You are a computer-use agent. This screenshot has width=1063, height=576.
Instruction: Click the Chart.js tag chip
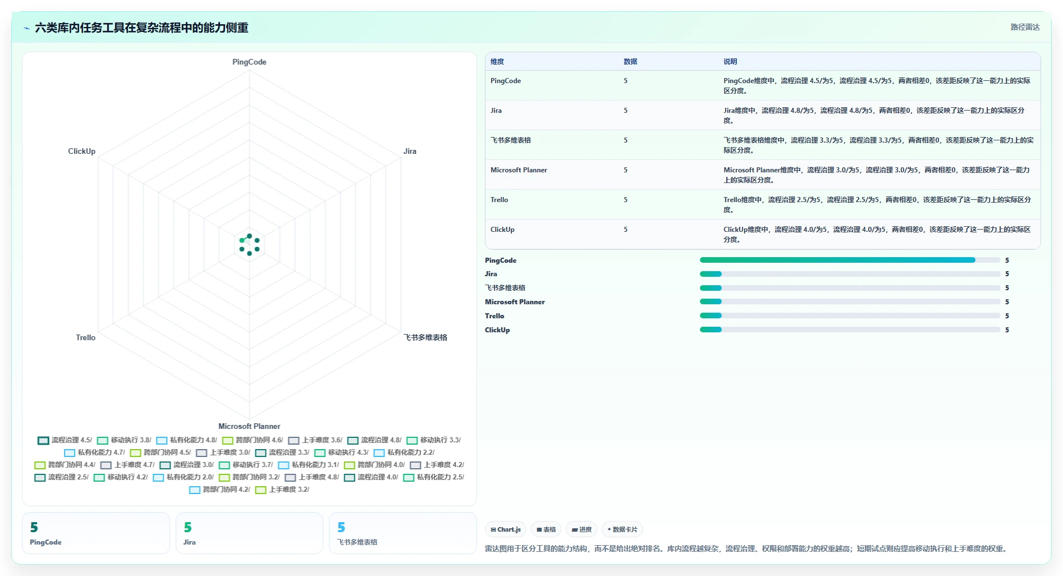click(x=506, y=529)
